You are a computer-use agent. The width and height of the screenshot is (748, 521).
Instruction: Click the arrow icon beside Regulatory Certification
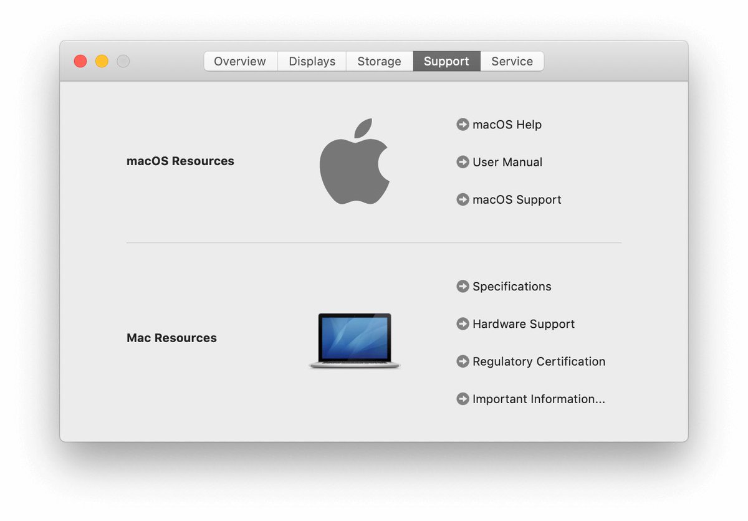[x=463, y=361]
